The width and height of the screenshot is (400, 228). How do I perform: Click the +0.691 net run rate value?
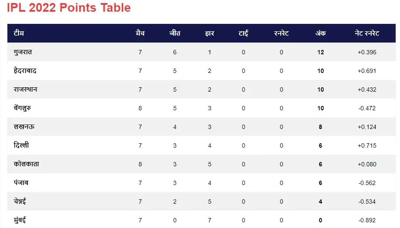tap(367, 71)
